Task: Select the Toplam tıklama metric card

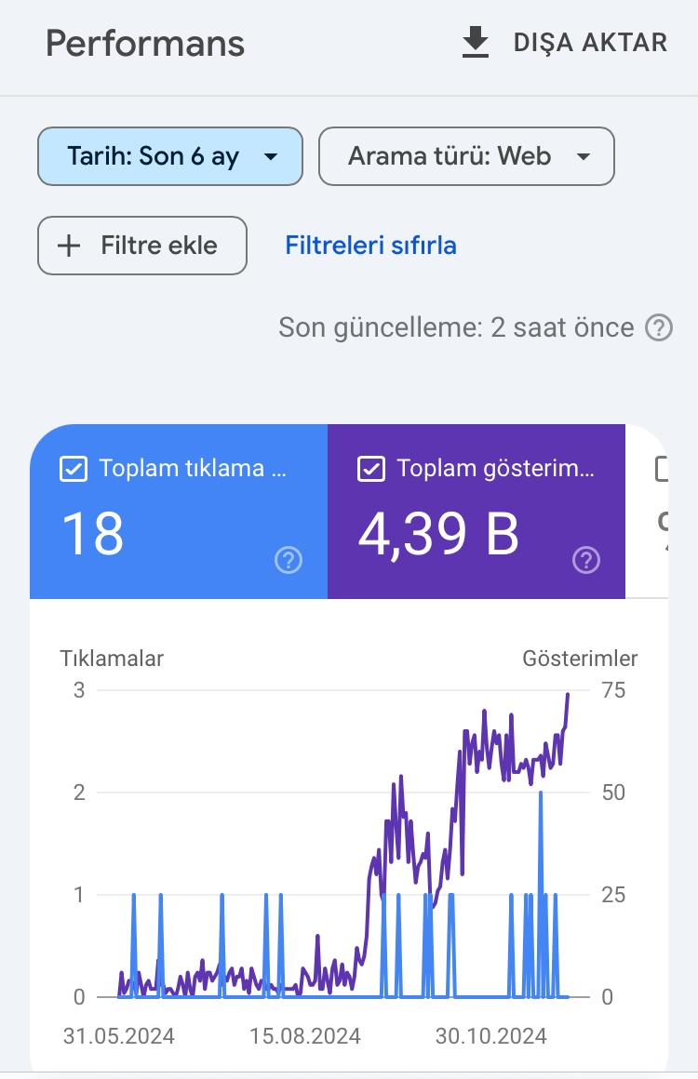Action: pos(179,512)
